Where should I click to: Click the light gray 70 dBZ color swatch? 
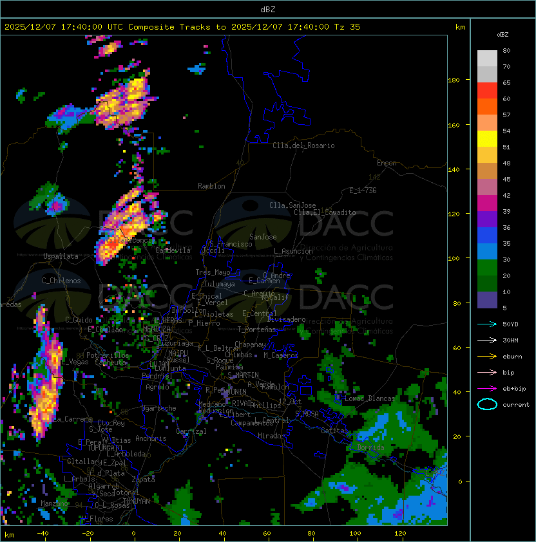pos(487,59)
